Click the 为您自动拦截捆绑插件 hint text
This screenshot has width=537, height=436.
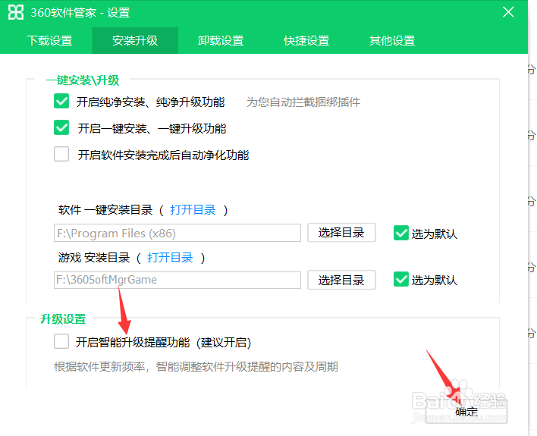click(303, 102)
